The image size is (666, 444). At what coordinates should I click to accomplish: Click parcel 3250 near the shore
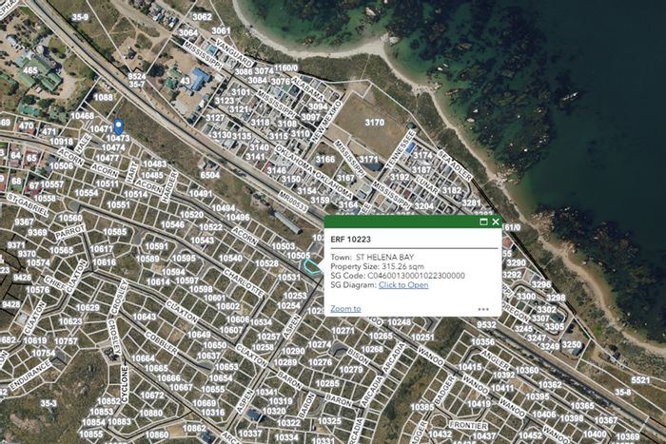(571, 344)
